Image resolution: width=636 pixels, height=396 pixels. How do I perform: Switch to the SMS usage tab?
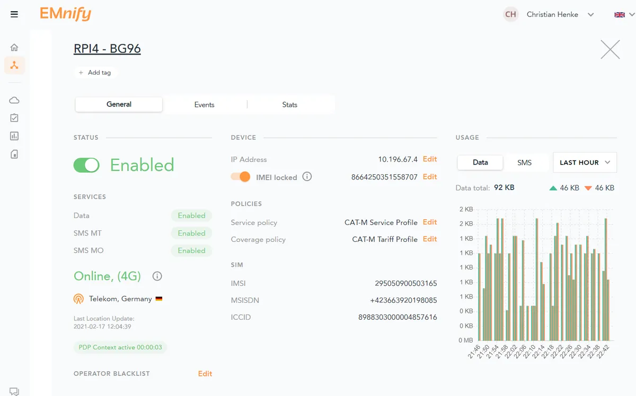pyautogui.click(x=524, y=163)
